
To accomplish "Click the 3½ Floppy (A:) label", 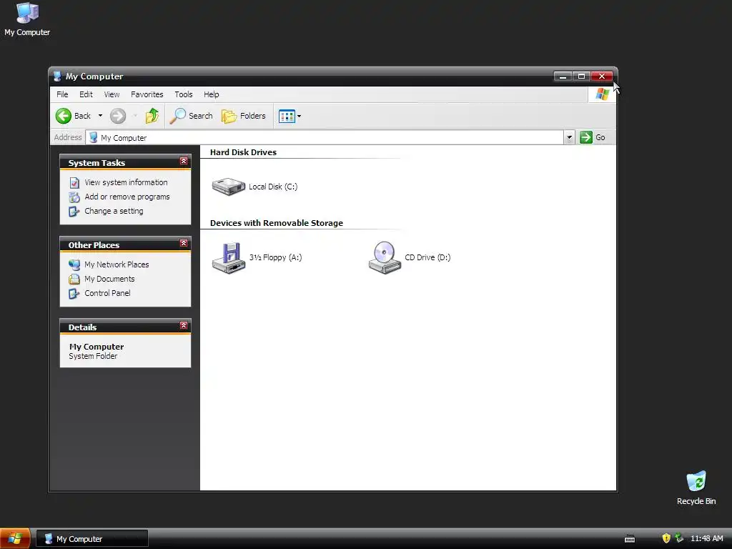I will [x=275, y=257].
